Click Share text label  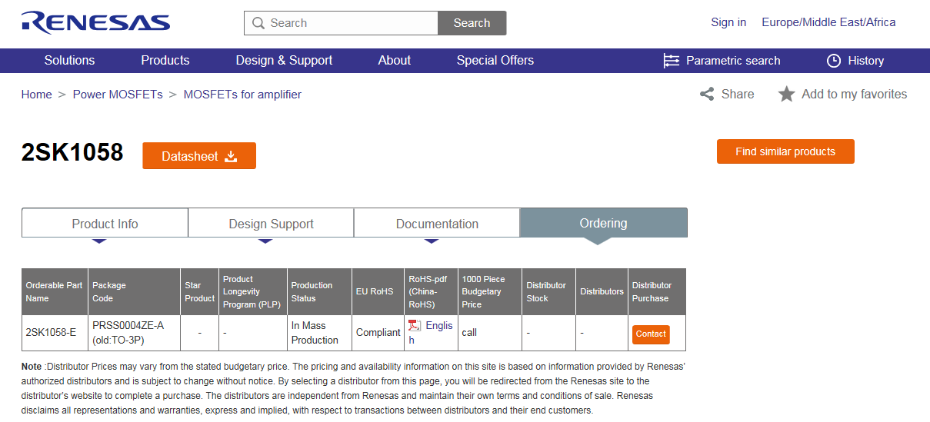738,94
